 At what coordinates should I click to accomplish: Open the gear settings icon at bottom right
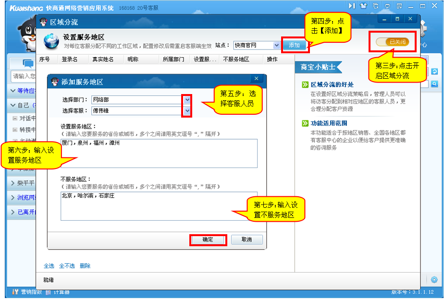pyautogui.click(x=434, y=280)
